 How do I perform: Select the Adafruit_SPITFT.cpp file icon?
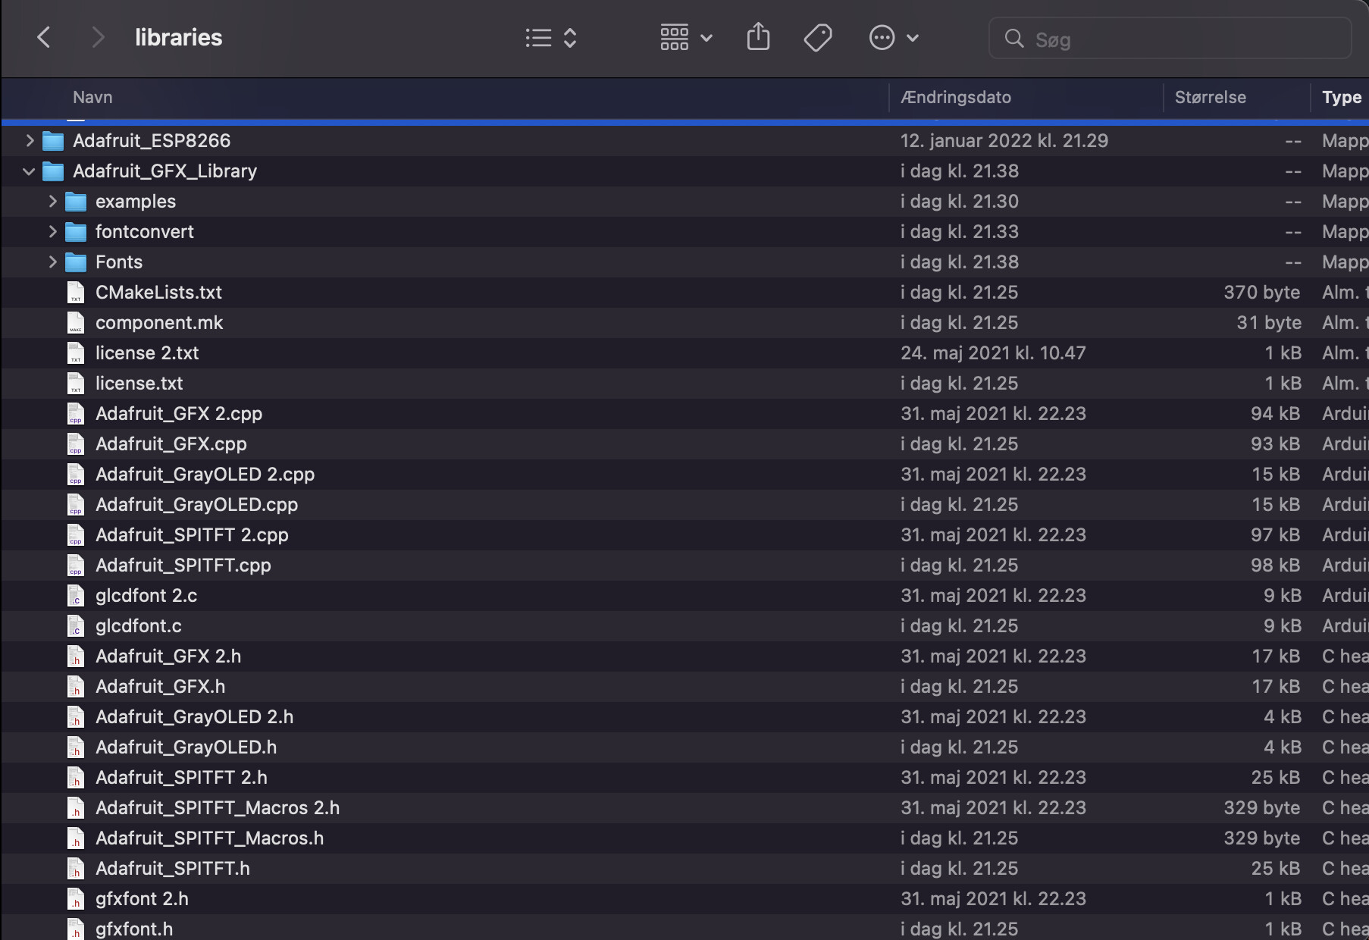(x=76, y=565)
